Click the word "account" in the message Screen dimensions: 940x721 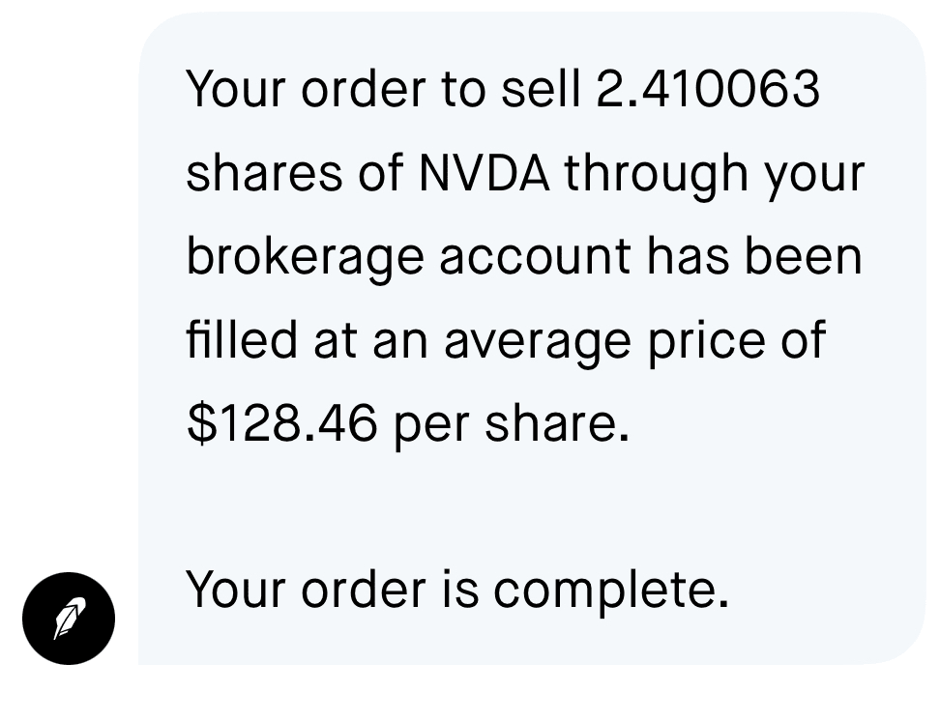(x=536, y=258)
